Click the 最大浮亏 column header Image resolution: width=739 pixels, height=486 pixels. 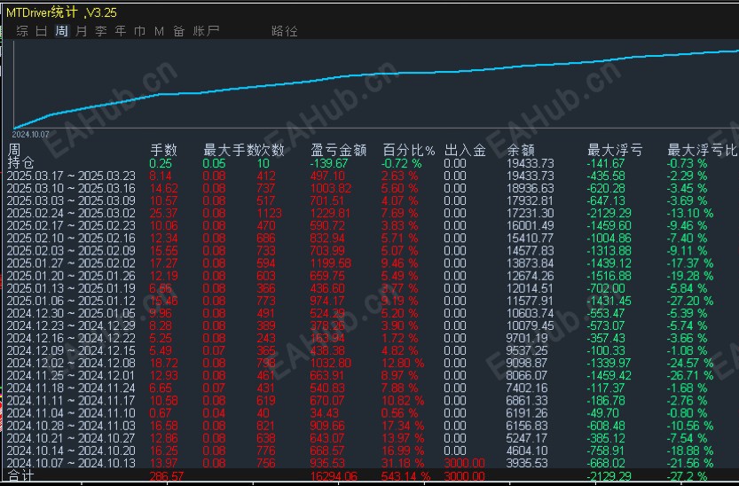pos(615,150)
